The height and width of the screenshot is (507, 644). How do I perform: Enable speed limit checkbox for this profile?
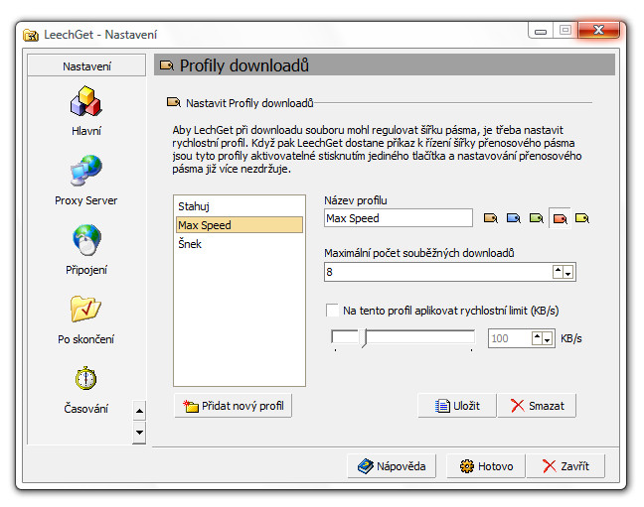332,311
